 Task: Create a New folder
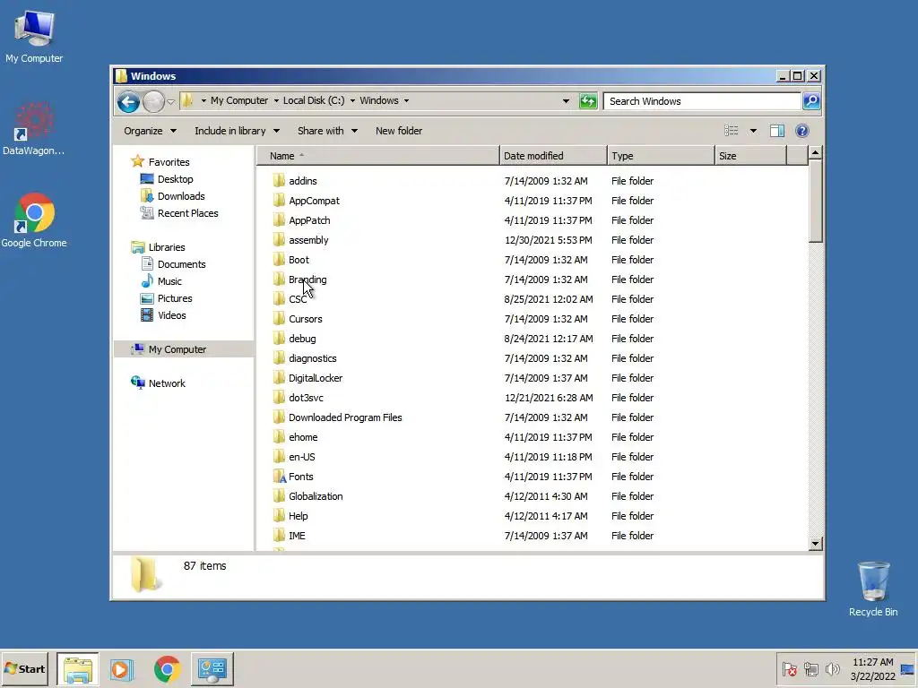tap(399, 131)
